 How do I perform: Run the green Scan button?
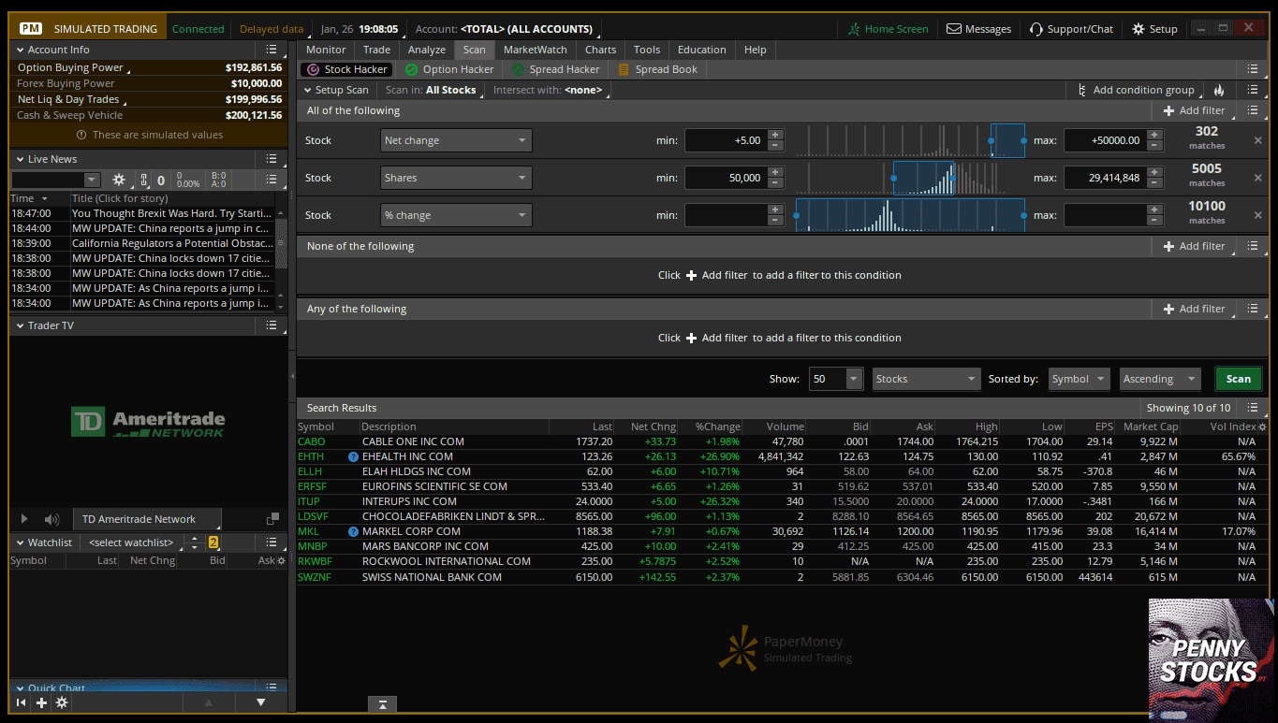click(x=1238, y=379)
